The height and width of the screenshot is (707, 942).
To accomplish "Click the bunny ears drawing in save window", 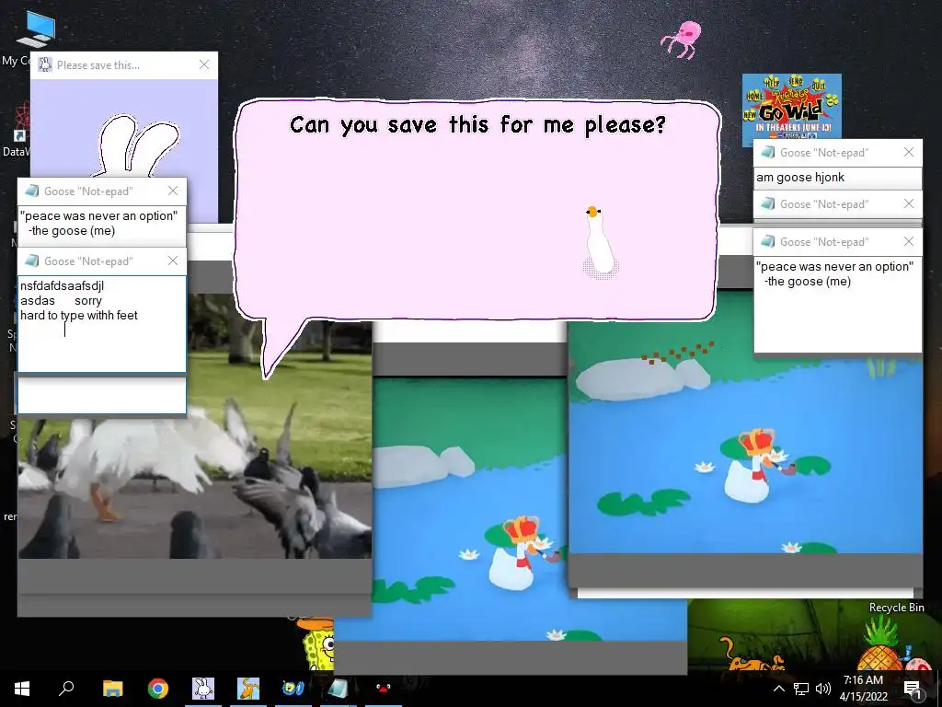I will (x=138, y=145).
